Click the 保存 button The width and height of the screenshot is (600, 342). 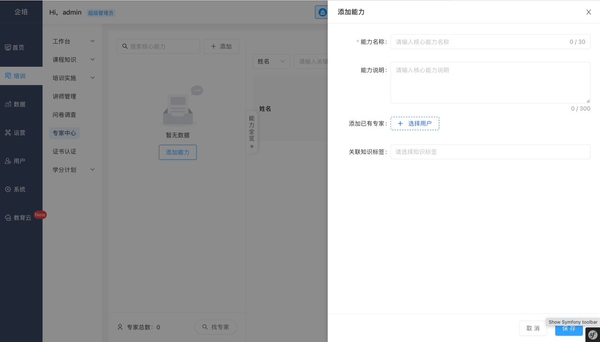pos(569,328)
